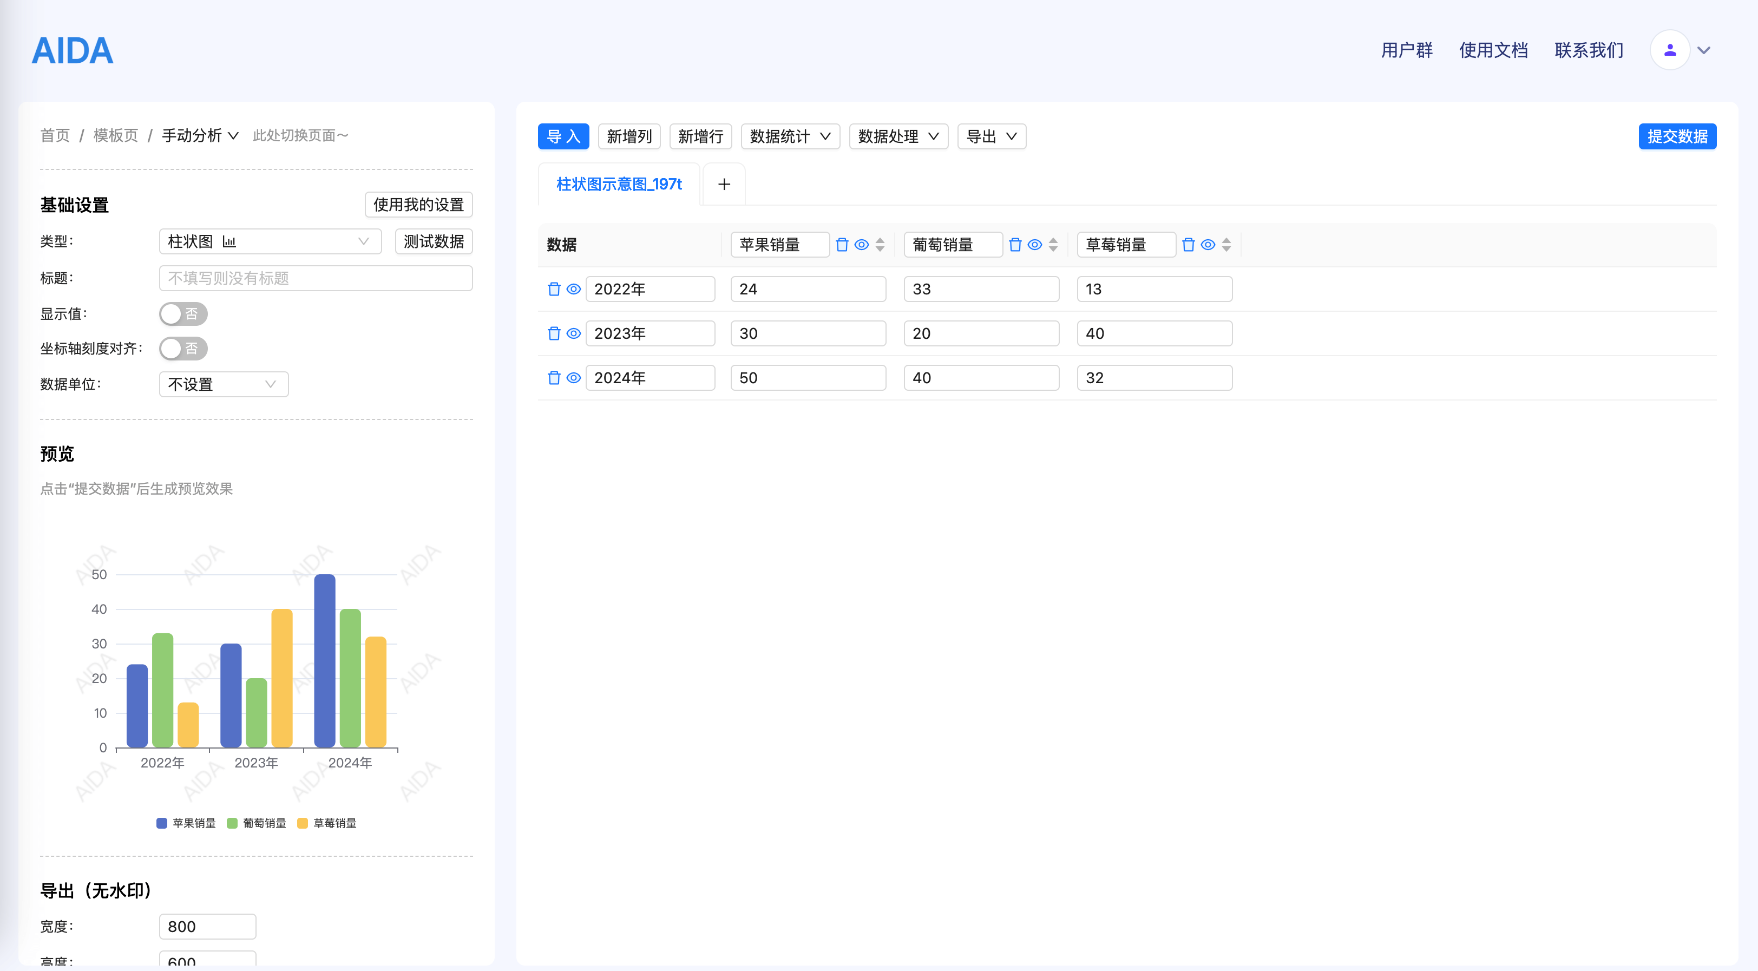Viewport: 1758px width, 971px height.
Task: Click the 2024年 草莓销量 cell 32
Action: tap(1154, 377)
